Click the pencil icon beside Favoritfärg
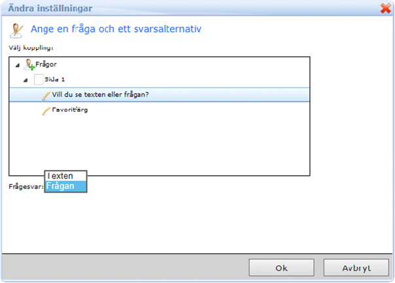The height and width of the screenshot is (283, 395). pyautogui.click(x=46, y=110)
